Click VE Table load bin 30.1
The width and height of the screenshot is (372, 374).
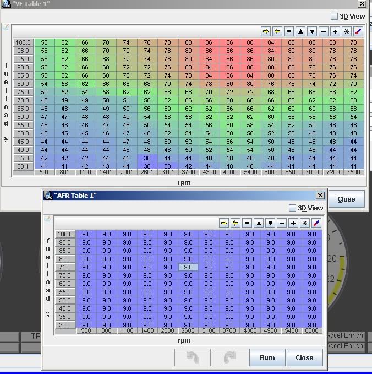click(23, 166)
